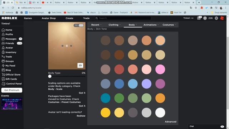Select the white skin tone swatch
Viewport: 229px width, 129px height.
click(160, 113)
